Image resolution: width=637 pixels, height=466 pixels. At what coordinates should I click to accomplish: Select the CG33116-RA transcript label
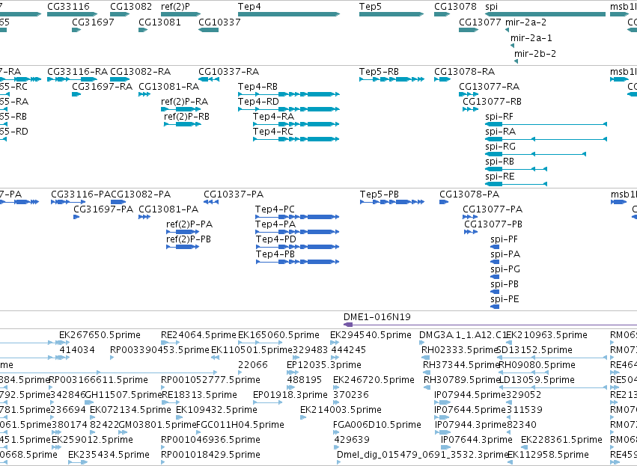78,72
